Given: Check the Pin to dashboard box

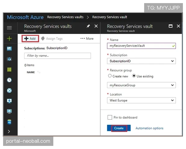Looking at the screenshot, I should [x=109, y=117].
